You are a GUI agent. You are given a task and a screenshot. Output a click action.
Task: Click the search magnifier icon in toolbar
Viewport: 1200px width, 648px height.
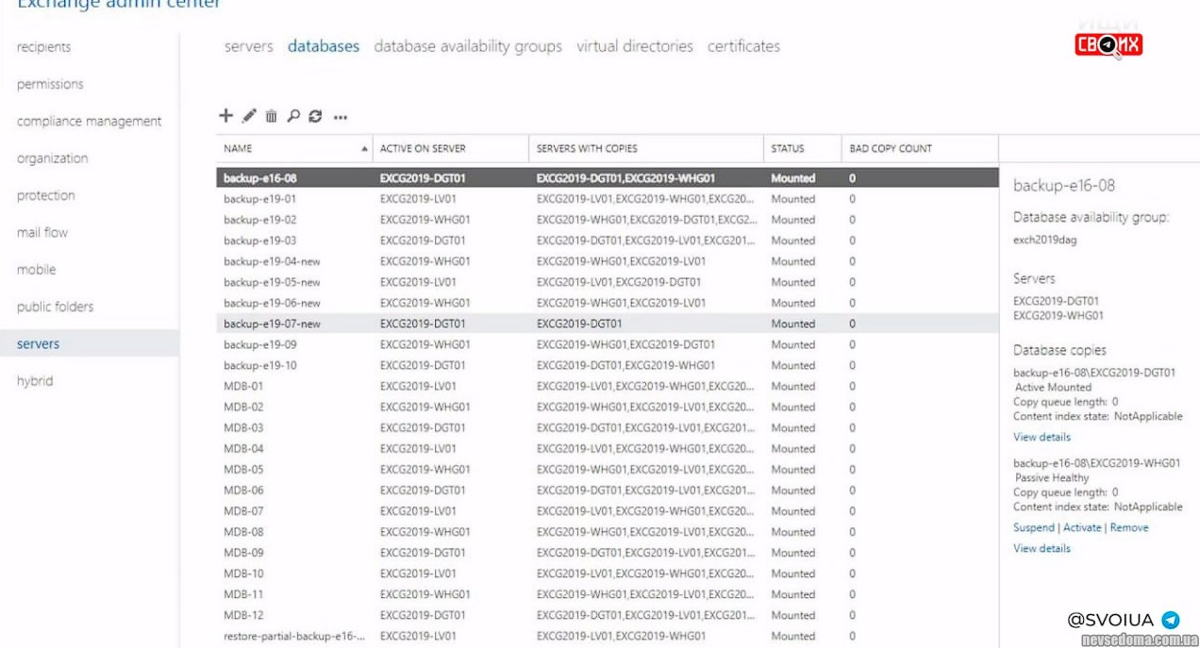[x=293, y=116]
